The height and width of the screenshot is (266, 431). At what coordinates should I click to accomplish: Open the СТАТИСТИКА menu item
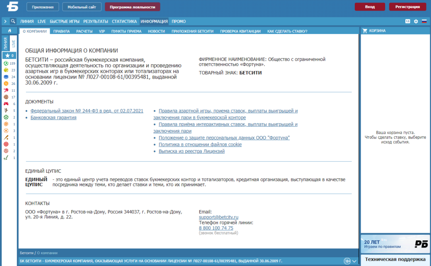124,21
